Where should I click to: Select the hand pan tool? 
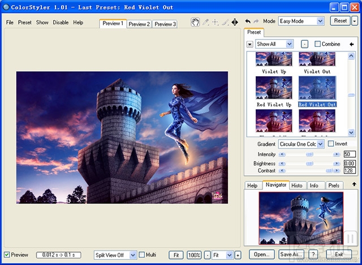coord(195,22)
